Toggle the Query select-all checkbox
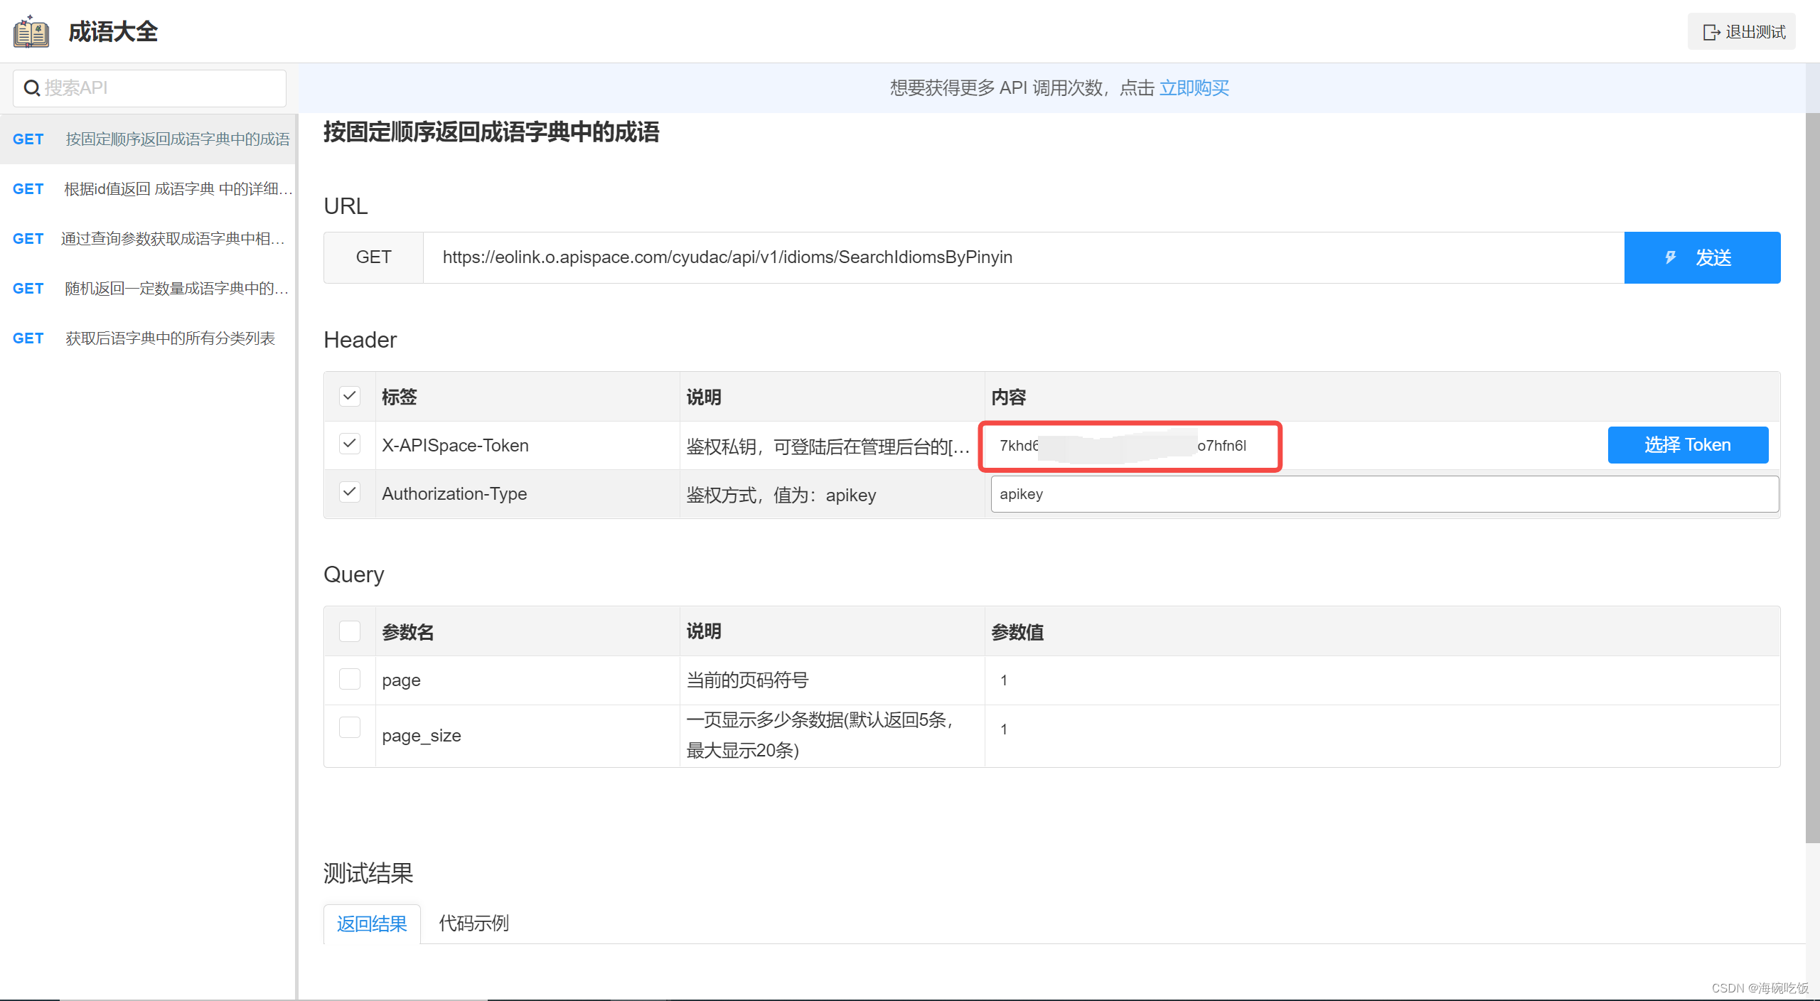Screen dimensions: 1820x1001 click(x=349, y=631)
